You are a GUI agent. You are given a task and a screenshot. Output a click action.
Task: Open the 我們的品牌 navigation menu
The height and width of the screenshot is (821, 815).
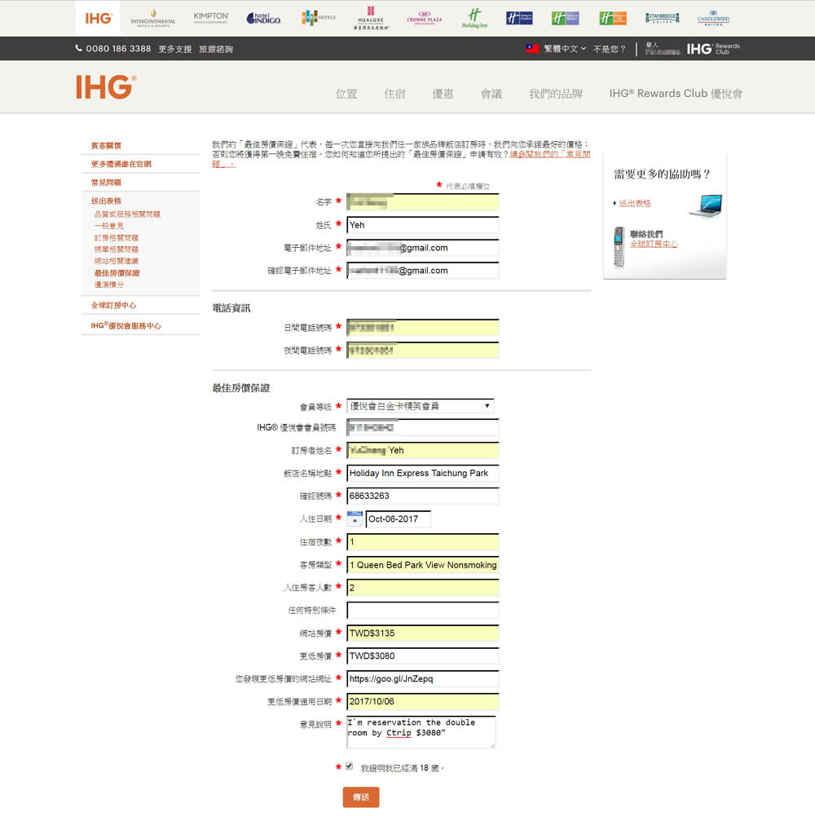point(555,94)
